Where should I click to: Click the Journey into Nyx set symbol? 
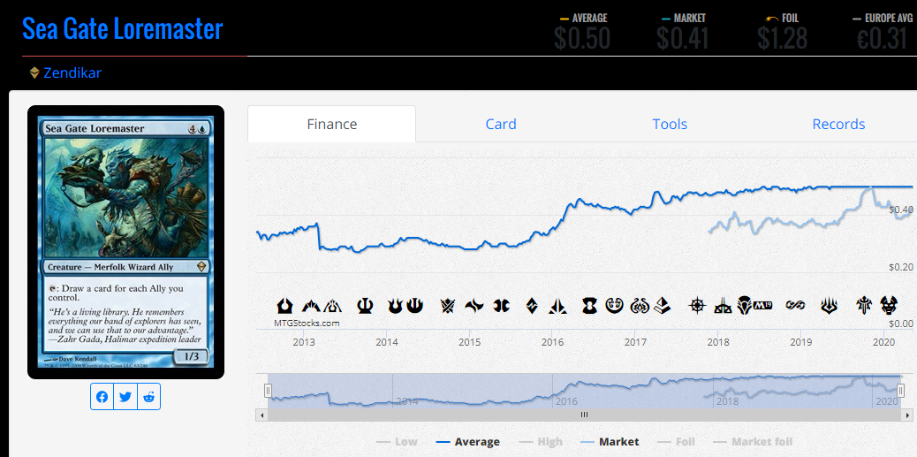point(414,306)
